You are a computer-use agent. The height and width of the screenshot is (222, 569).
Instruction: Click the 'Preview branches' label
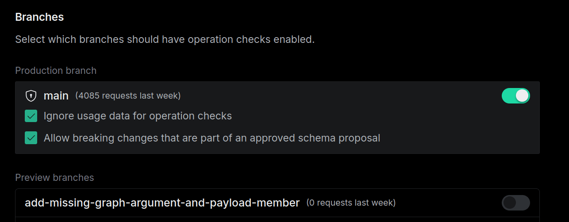pyautogui.click(x=54, y=178)
